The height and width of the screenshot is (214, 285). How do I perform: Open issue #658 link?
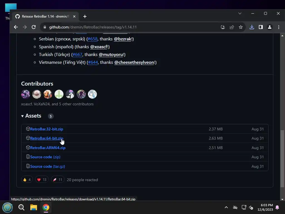[92, 39]
